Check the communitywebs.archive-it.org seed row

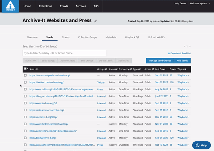pyautogui.click(x=25, y=76)
